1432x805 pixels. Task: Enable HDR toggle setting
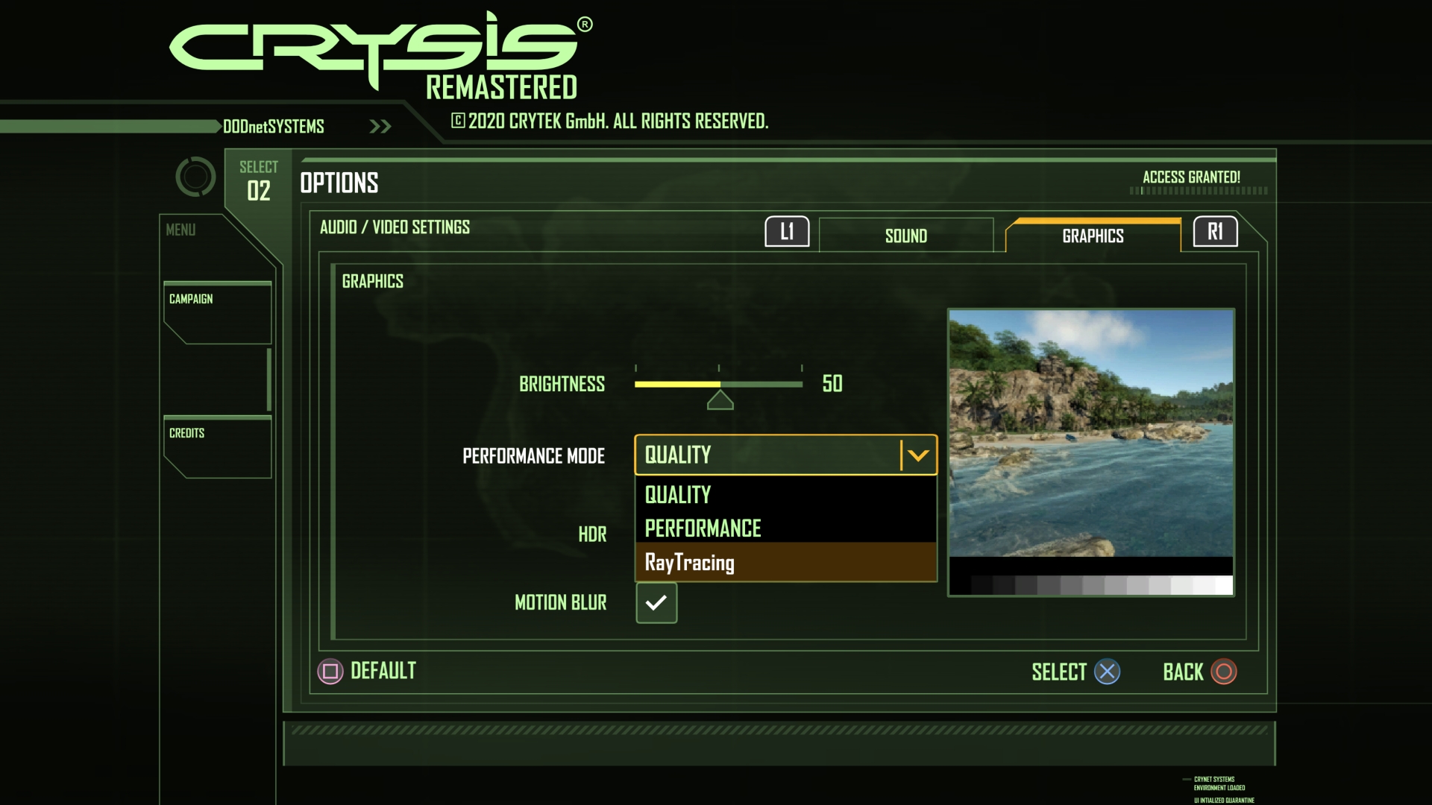(x=655, y=534)
